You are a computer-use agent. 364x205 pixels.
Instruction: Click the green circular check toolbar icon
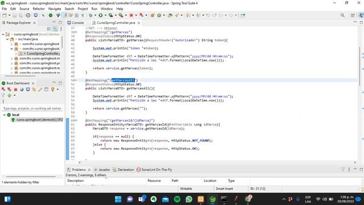28,15
